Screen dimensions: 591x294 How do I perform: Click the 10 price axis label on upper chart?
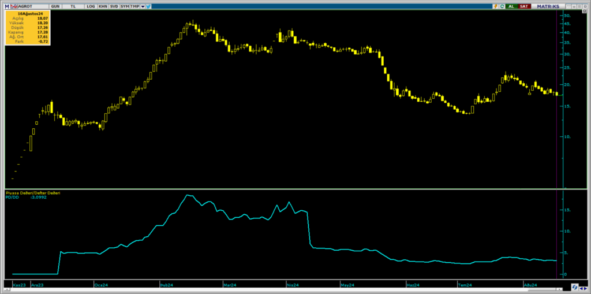(x=568, y=137)
